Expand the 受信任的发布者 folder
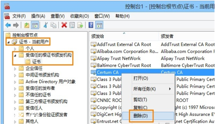The image size is (218, 124). (15, 89)
